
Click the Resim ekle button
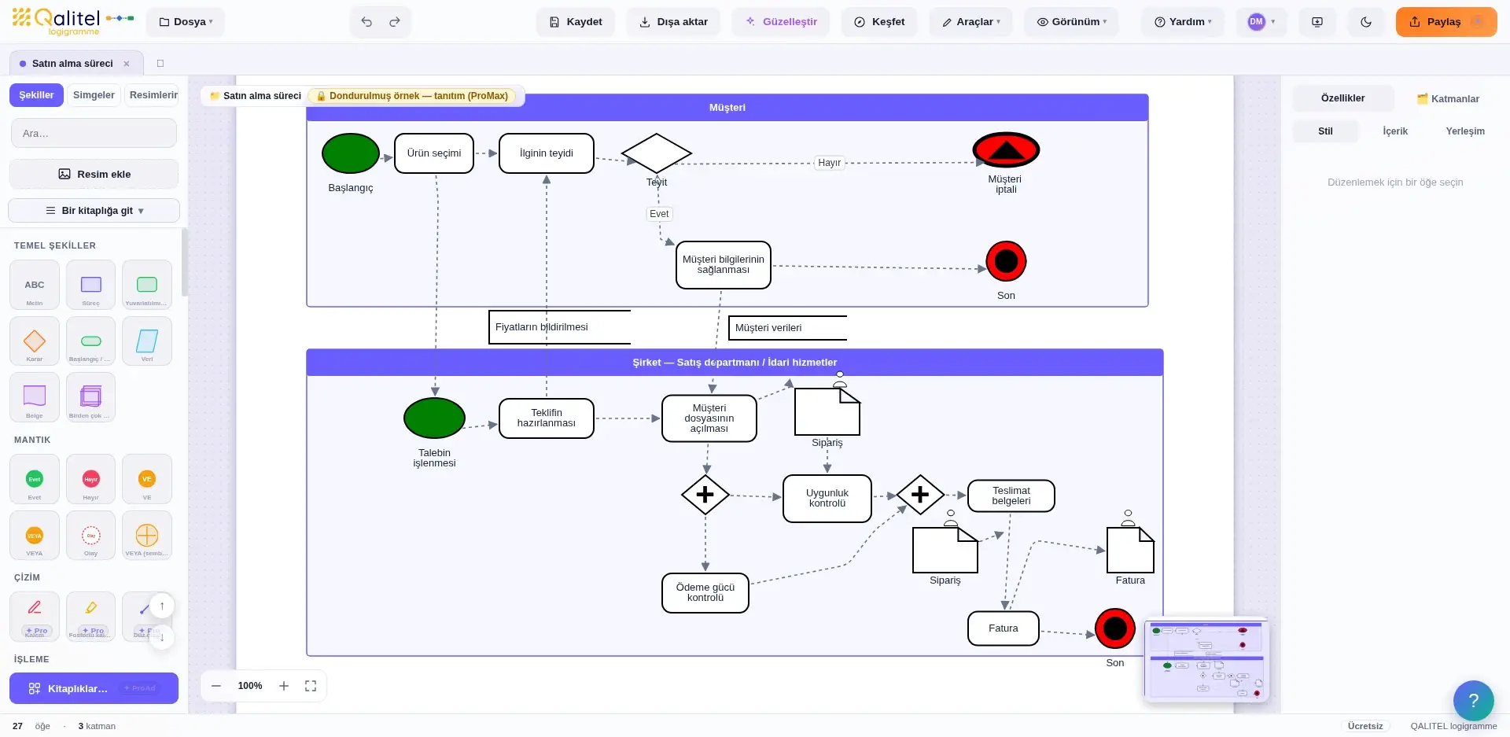(94, 175)
